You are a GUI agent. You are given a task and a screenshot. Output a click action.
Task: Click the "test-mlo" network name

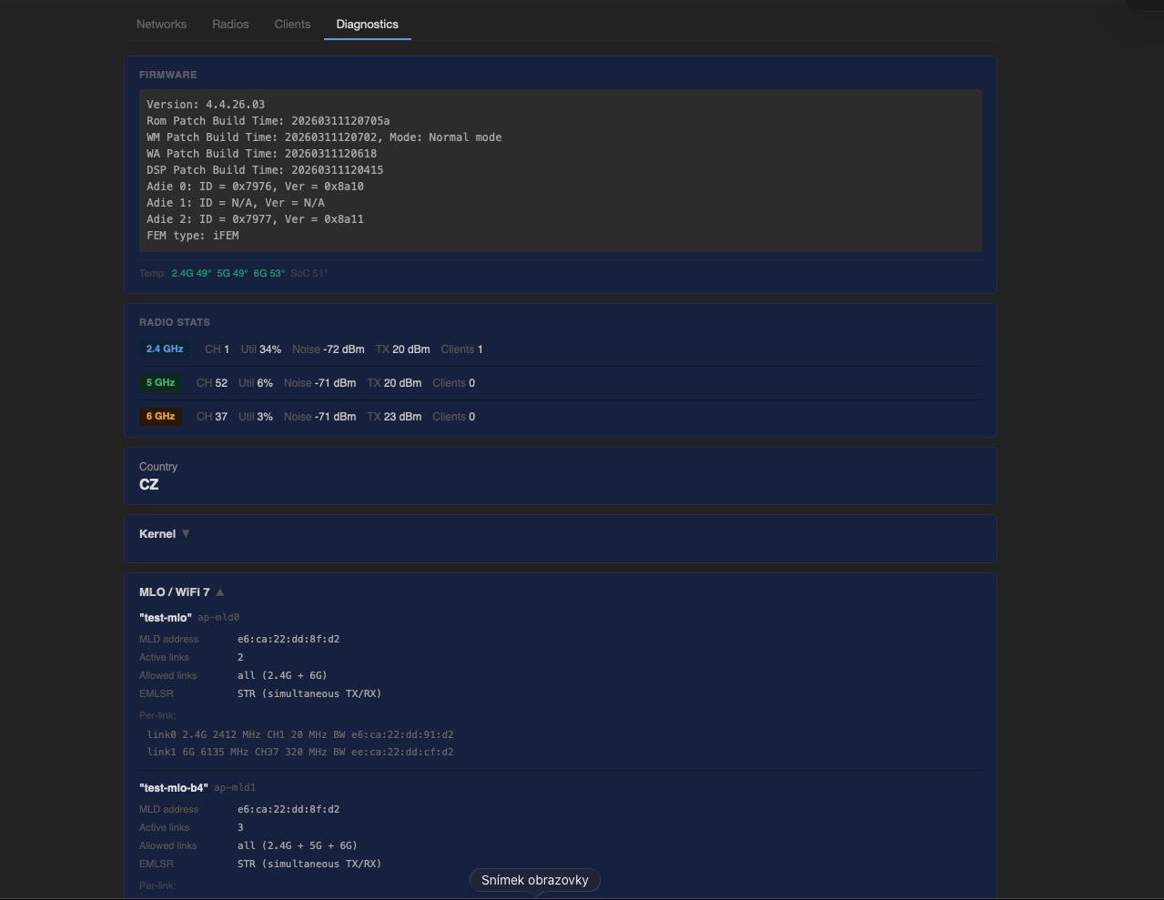pos(166,618)
